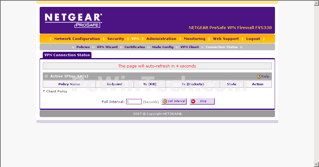
Task: Open the Security menu
Action: pos(115,39)
